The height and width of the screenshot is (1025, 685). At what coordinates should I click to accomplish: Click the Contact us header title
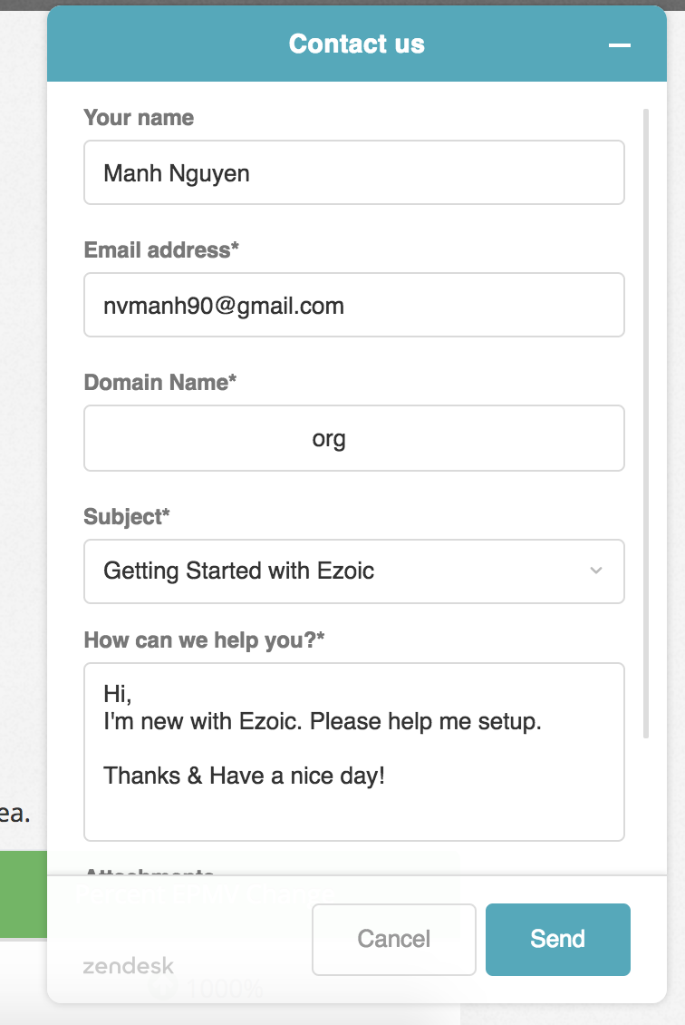pos(356,44)
